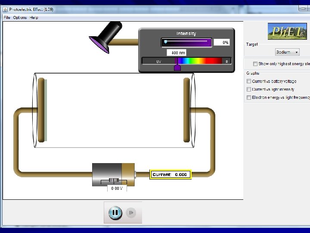The width and height of the screenshot is (310, 233).
Task: Click the intensity percentage field showing 0%
Action: [x=222, y=42]
